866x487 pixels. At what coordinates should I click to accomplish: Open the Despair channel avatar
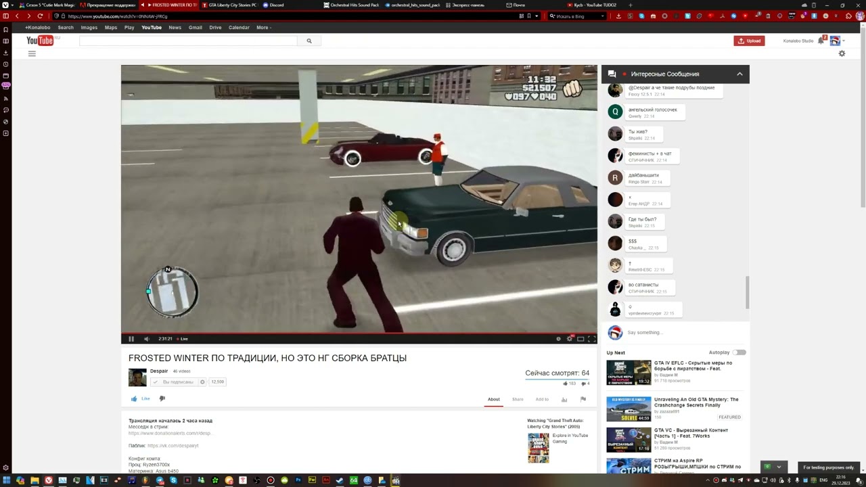pyautogui.click(x=137, y=377)
